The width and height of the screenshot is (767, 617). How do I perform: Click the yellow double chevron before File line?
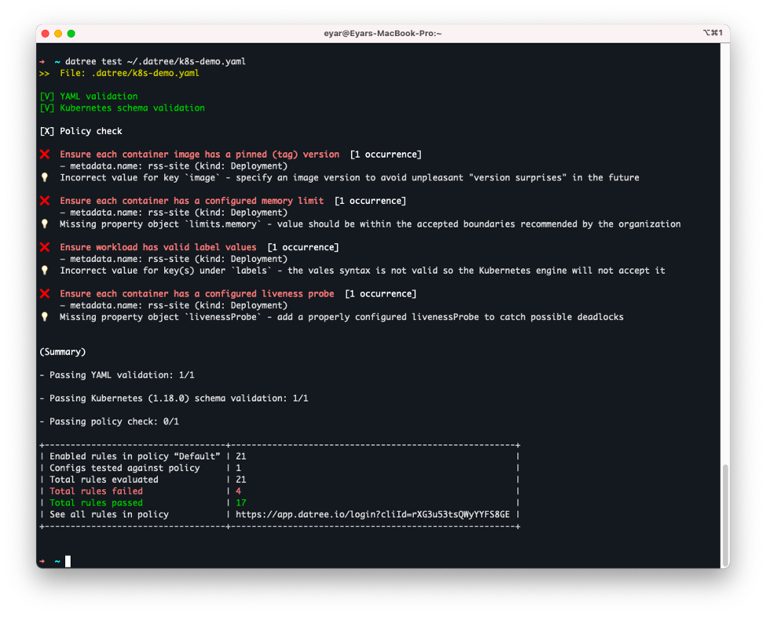45,72
